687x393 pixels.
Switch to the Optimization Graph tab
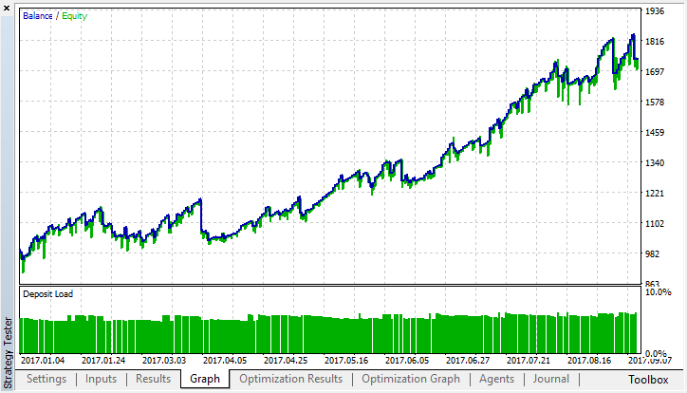[x=411, y=379]
